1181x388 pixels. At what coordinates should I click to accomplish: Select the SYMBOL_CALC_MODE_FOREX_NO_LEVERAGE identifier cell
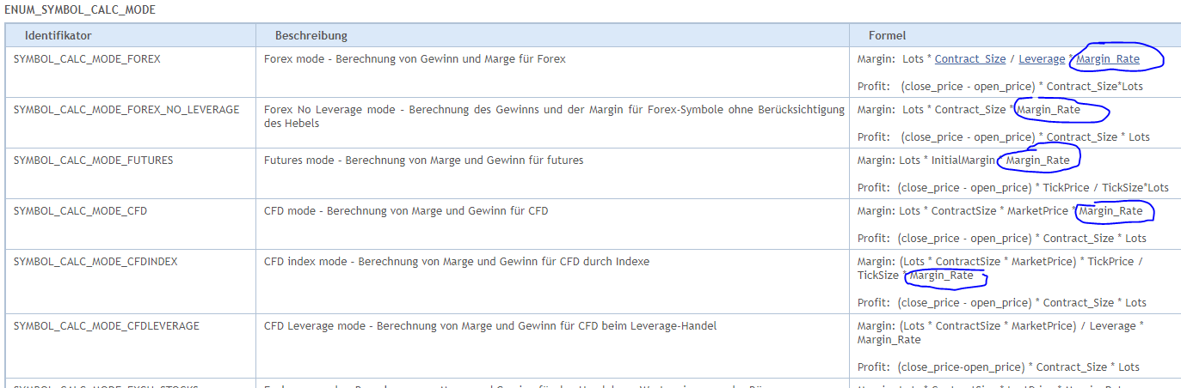pyautogui.click(x=126, y=109)
